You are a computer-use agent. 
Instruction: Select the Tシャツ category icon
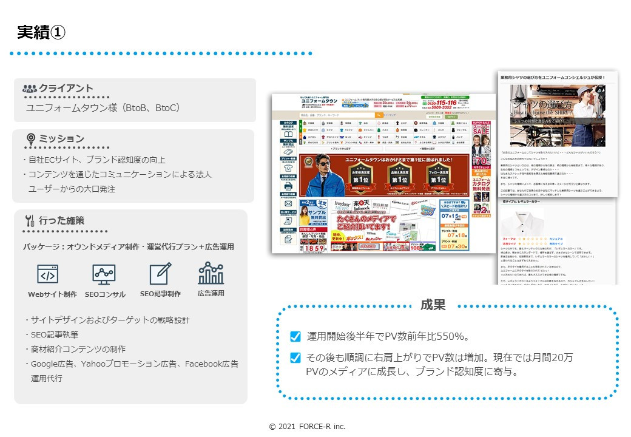click(342, 130)
